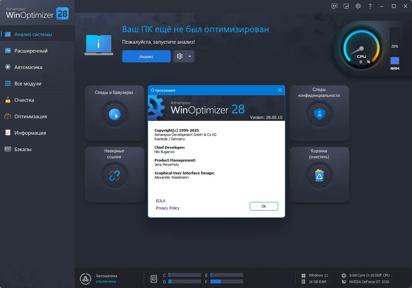Click the NVIDIA GeForce GPU icon
The height and width of the screenshot is (288, 412).
[344, 282]
